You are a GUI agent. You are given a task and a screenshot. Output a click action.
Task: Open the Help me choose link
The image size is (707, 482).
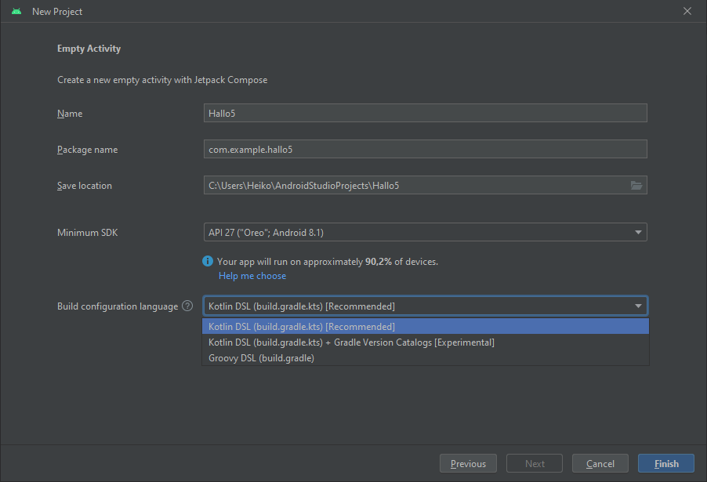click(252, 276)
